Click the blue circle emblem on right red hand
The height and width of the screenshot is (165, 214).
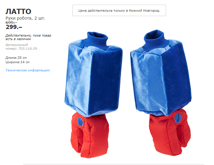click(x=178, y=118)
